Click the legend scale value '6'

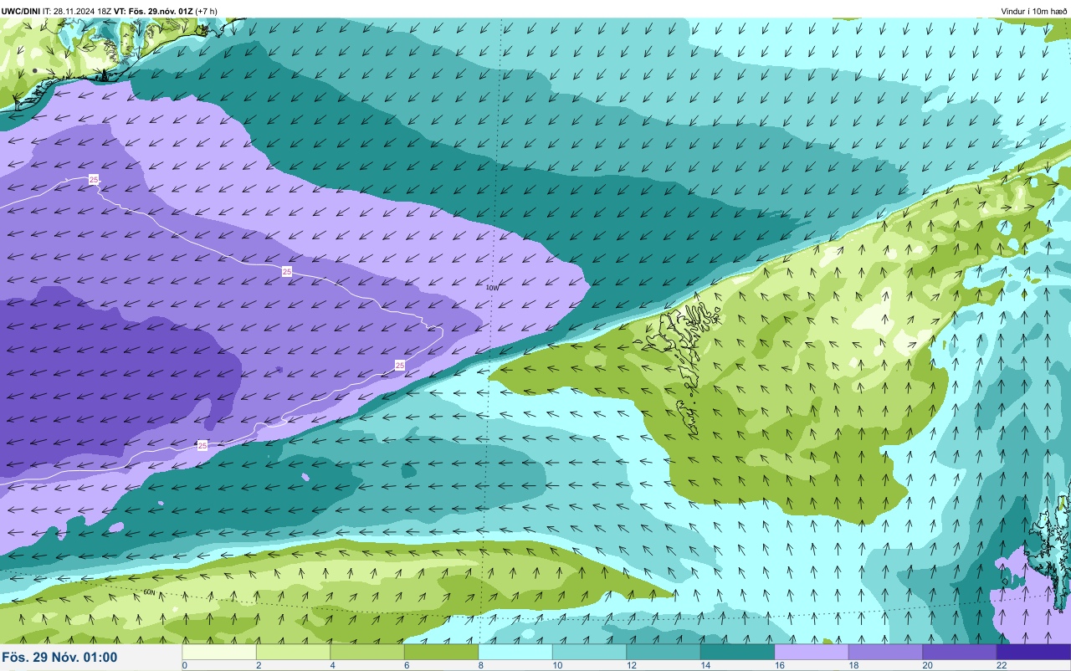407,665
